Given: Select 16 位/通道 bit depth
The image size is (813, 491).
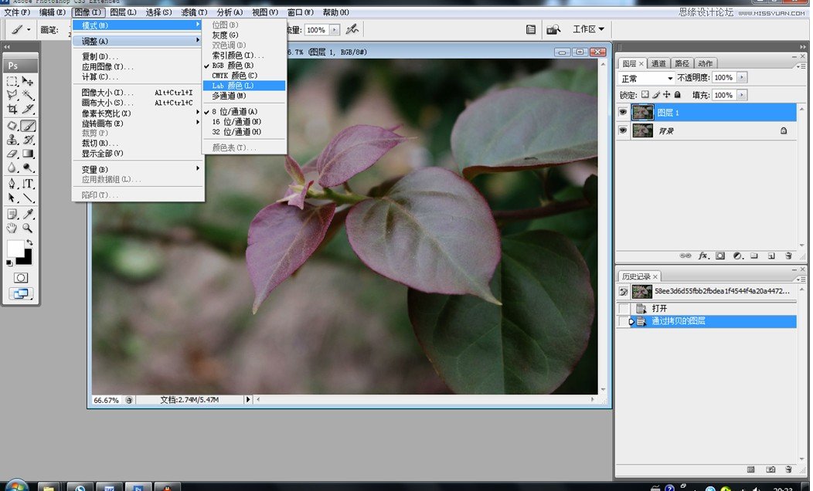Looking at the screenshot, I should click(244, 122).
